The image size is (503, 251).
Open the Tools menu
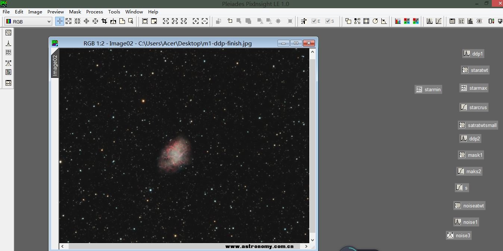point(114,12)
